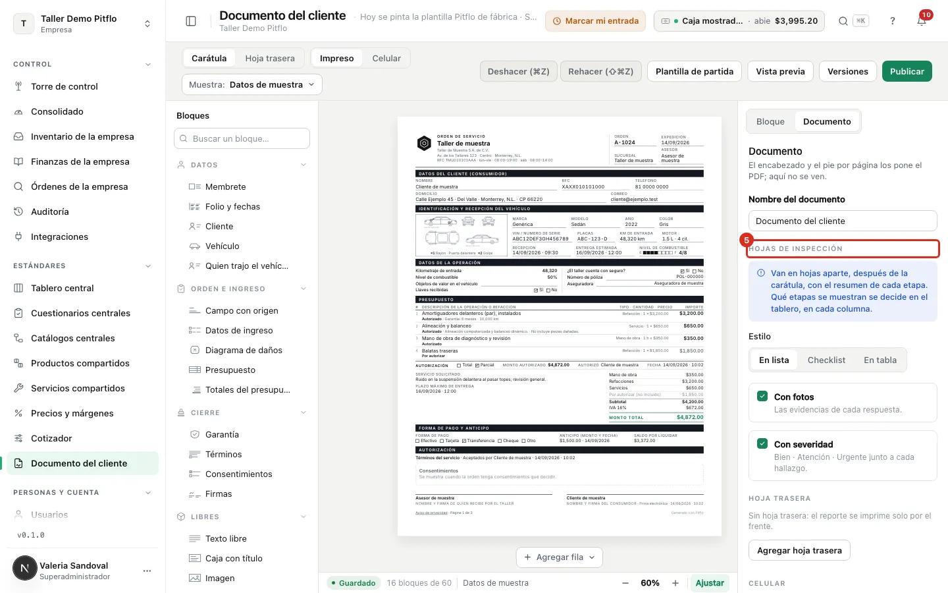Open the Taller Demo Pitflo company switcher
Image resolution: width=948 pixels, height=593 pixels.
(x=83, y=24)
